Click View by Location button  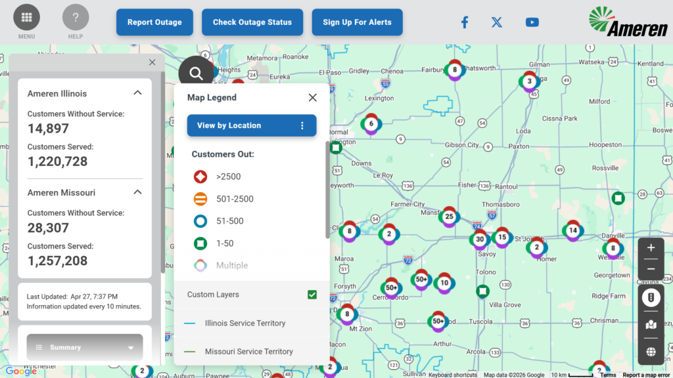click(252, 125)
